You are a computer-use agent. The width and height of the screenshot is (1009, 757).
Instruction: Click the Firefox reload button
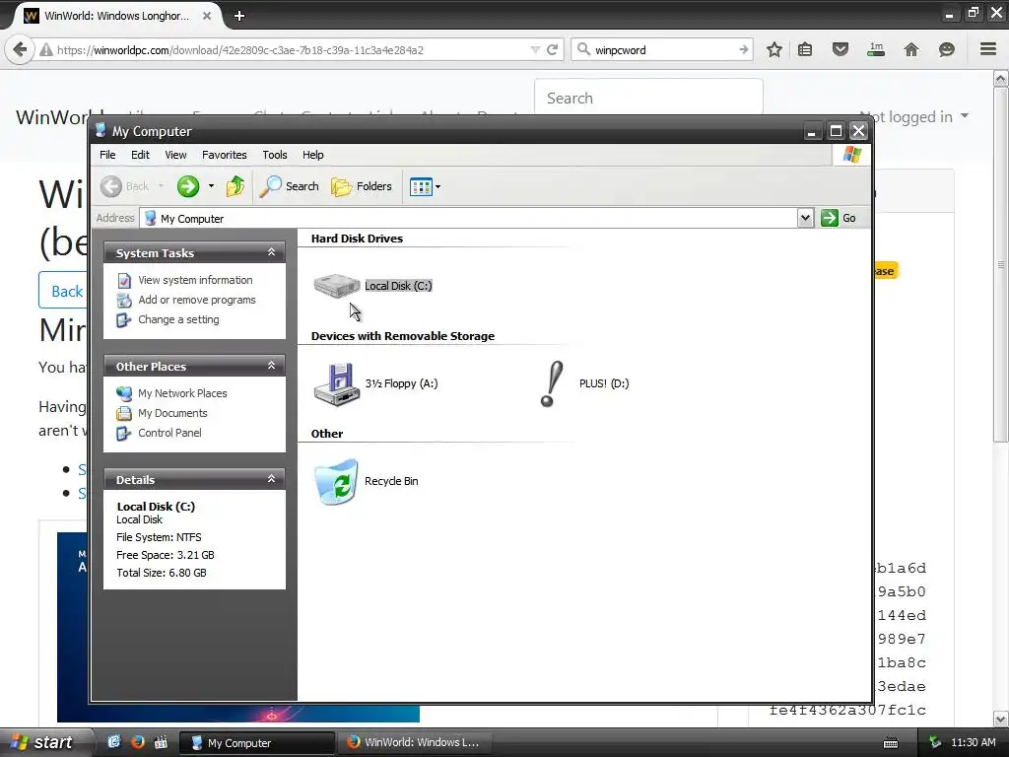(552, 49)
